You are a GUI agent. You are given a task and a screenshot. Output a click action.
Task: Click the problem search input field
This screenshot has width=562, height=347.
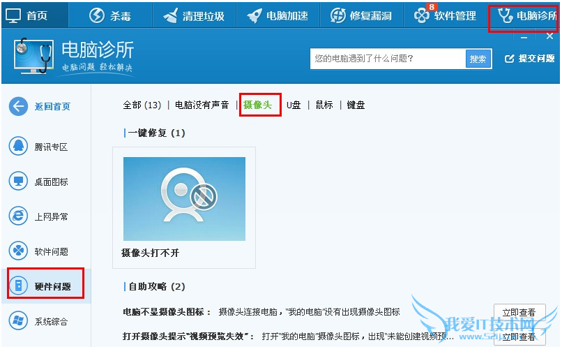point(388,59)
